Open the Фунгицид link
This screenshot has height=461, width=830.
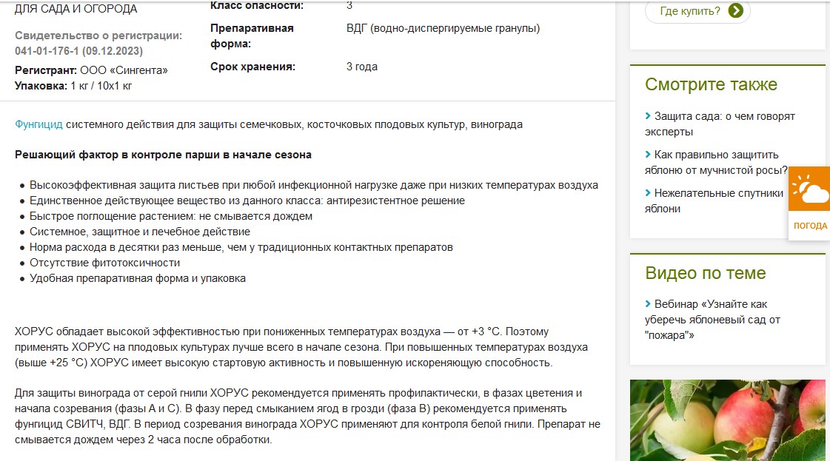(x=39, y=124)
